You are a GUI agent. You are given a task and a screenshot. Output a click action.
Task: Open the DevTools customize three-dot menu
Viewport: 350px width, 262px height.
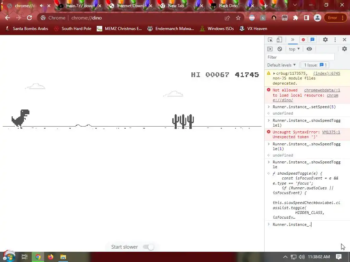[x=335, y=40]
